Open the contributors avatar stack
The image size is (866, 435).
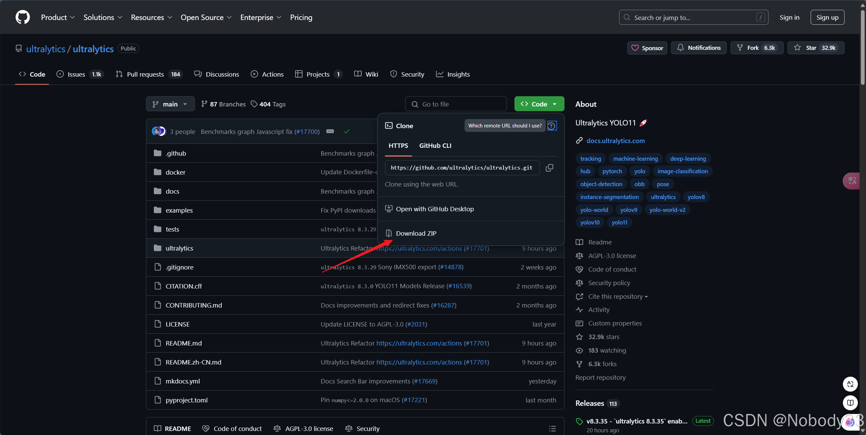click(159, 131)
